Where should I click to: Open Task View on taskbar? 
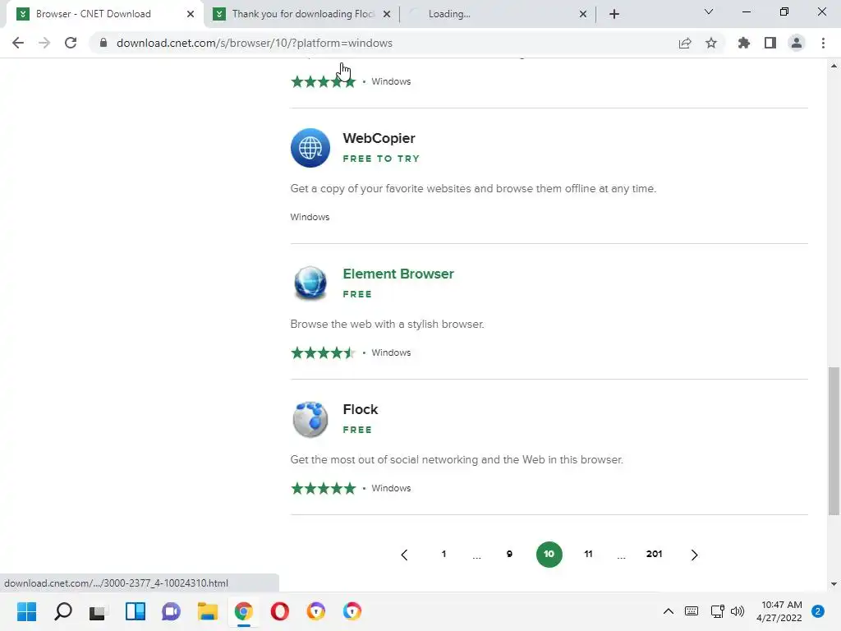pyautogui.click(x=99, y=611)
